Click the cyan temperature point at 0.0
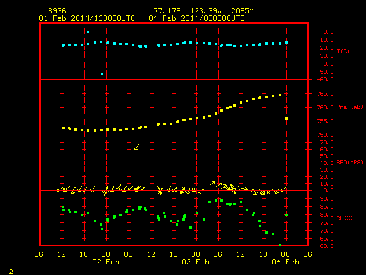 (x=88, y=32)
